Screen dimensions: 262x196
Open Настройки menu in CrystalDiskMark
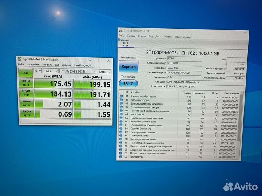tap(33, 64)
